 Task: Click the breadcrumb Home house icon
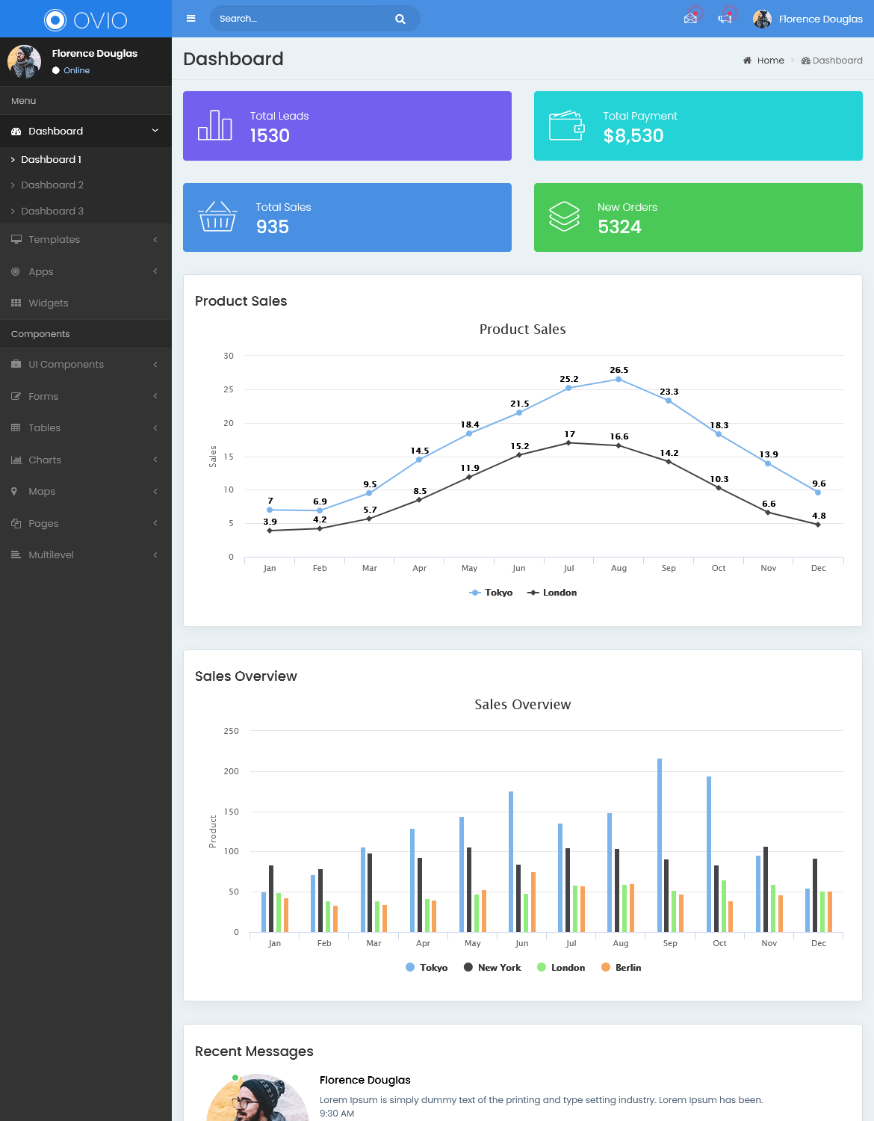(x=747, y=61)
